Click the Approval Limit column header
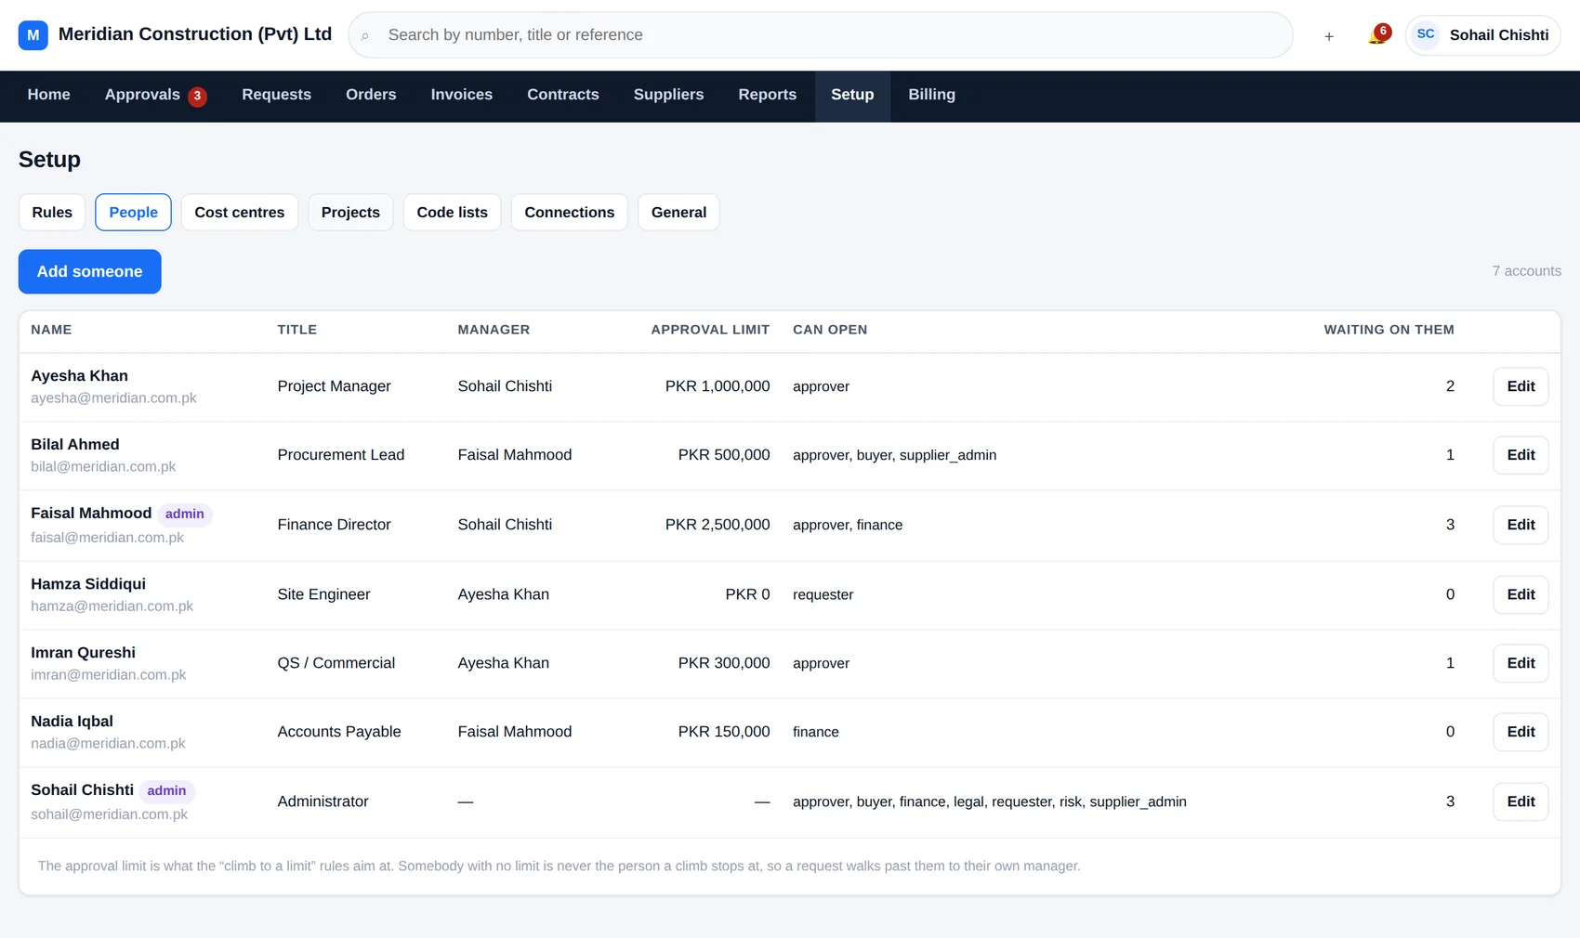Screen dimensions: 1580x938 [710, 330]
